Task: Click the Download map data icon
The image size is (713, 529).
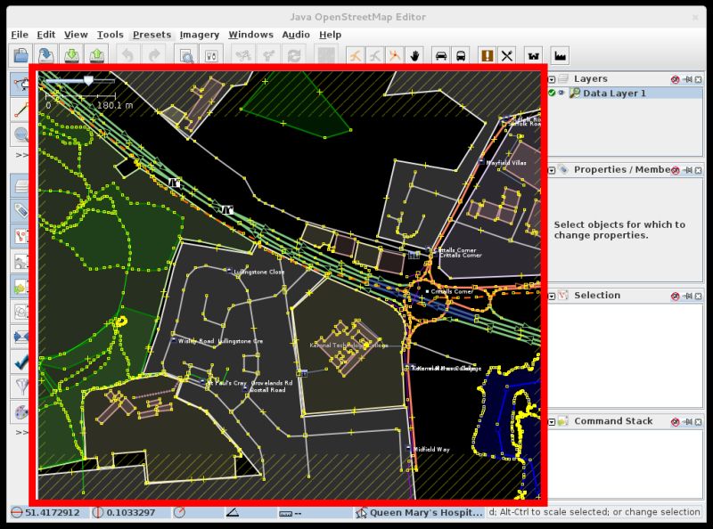Action: tap(73, 55)
